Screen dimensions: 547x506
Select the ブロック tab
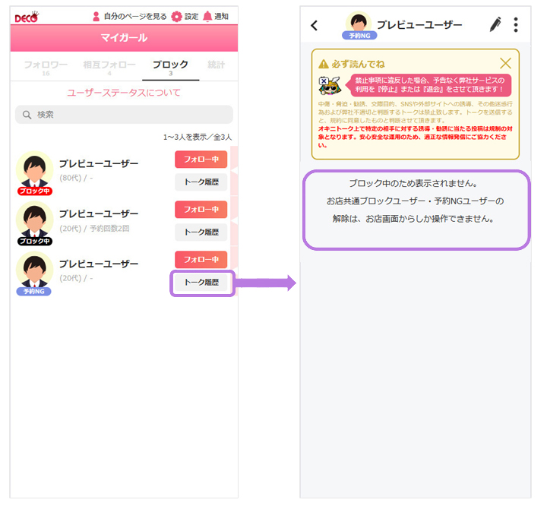point(170,67)
